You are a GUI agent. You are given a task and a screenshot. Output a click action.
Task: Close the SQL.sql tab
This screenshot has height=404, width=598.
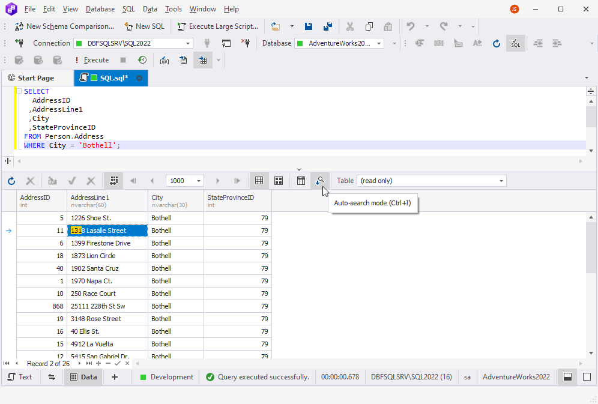click(139, 78)
